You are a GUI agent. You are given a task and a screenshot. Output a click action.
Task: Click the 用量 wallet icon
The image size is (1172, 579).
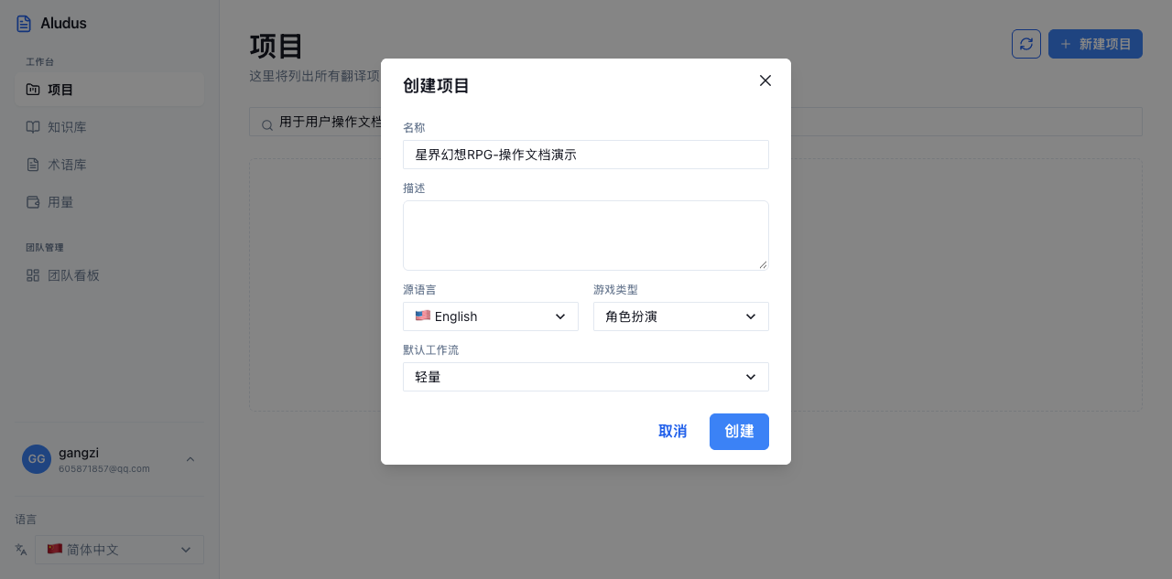pos(33,202)
